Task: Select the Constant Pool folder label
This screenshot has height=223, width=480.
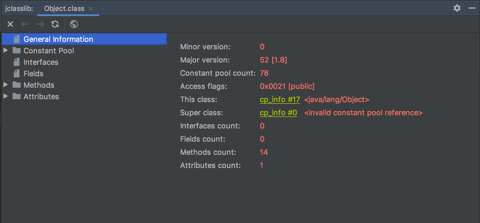Action: click(x=49, y=51)
